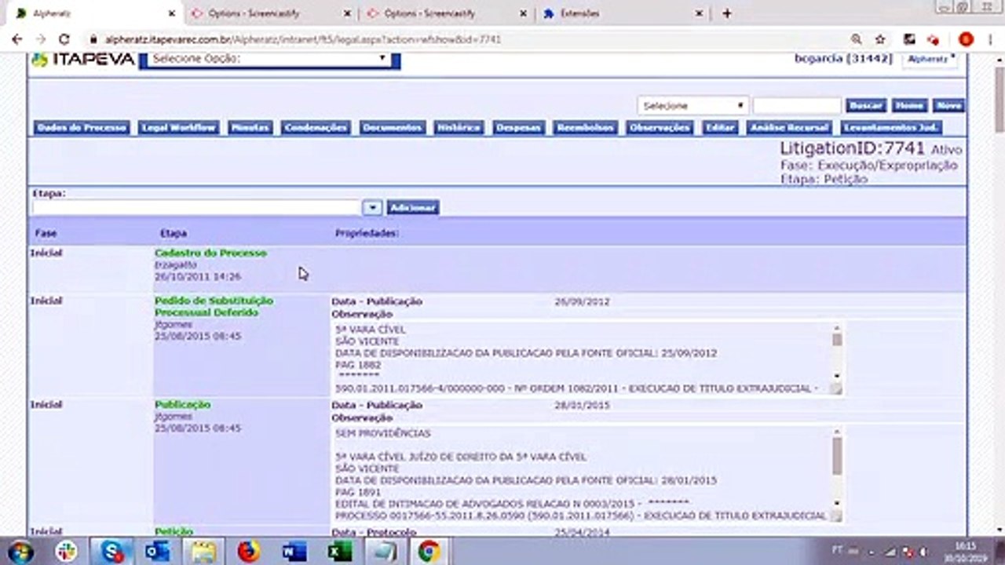Open Skype from the taskbar
This screenshot has width=1005, height=565.
pyautogui.click(x=112, y=552)
